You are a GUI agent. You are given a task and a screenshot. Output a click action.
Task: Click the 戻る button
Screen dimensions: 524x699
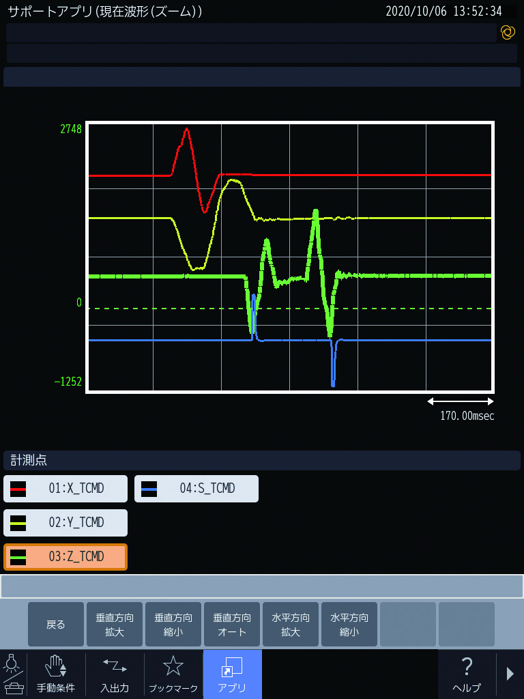(x=56, y=624)
